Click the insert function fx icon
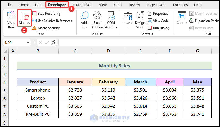The height and width of the screenshot is (127, 220). click(54, 42)
